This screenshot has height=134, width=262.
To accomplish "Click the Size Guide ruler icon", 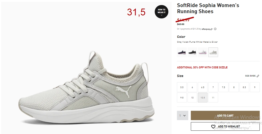I will (258, 76).
